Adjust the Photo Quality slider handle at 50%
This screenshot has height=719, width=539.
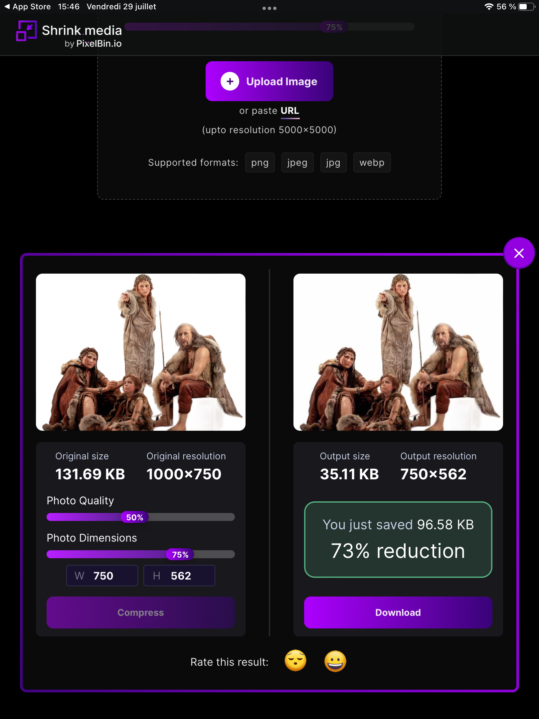click(135, 517)
